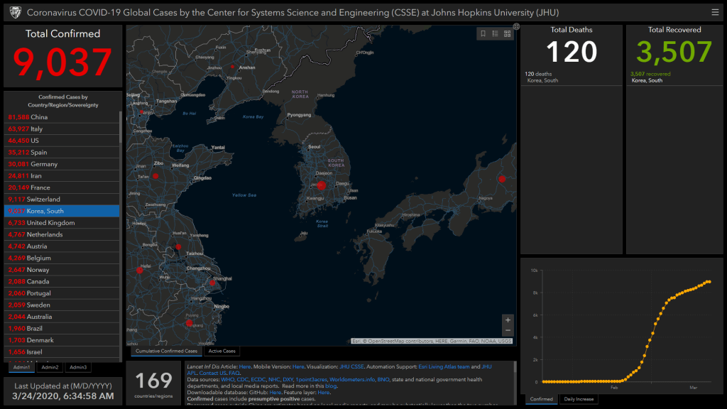Viewport: 727px width, 409px height.
Task: Select Switzerland in the country list
Action: [62, 200]
